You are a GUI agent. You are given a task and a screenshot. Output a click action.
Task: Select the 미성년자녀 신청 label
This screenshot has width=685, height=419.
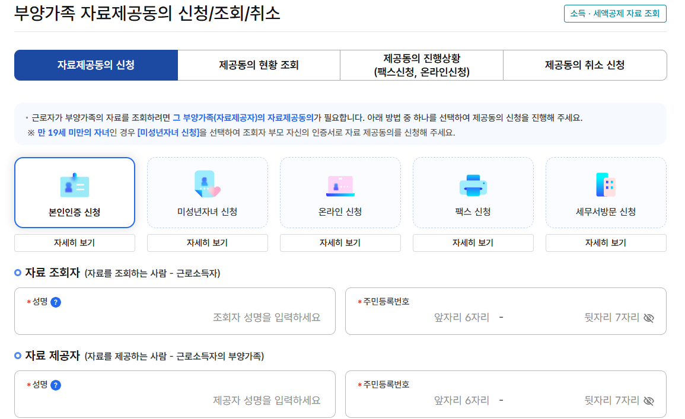click(207, 212)
